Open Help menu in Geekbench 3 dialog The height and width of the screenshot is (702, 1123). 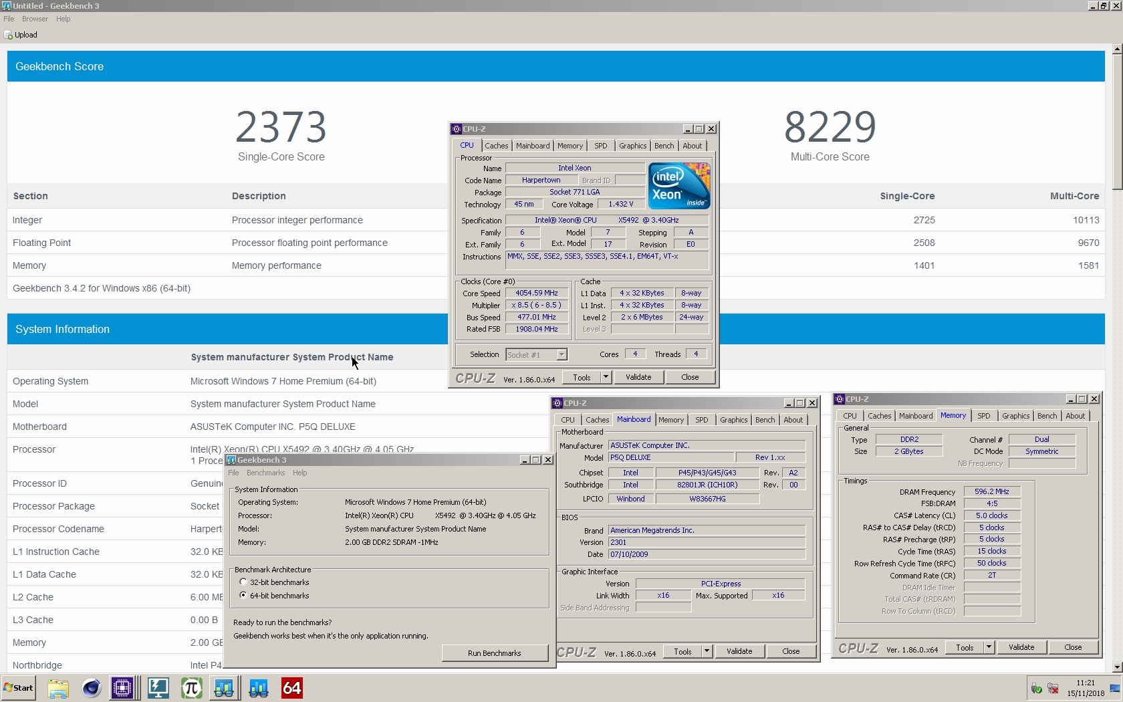pos(300,473)
